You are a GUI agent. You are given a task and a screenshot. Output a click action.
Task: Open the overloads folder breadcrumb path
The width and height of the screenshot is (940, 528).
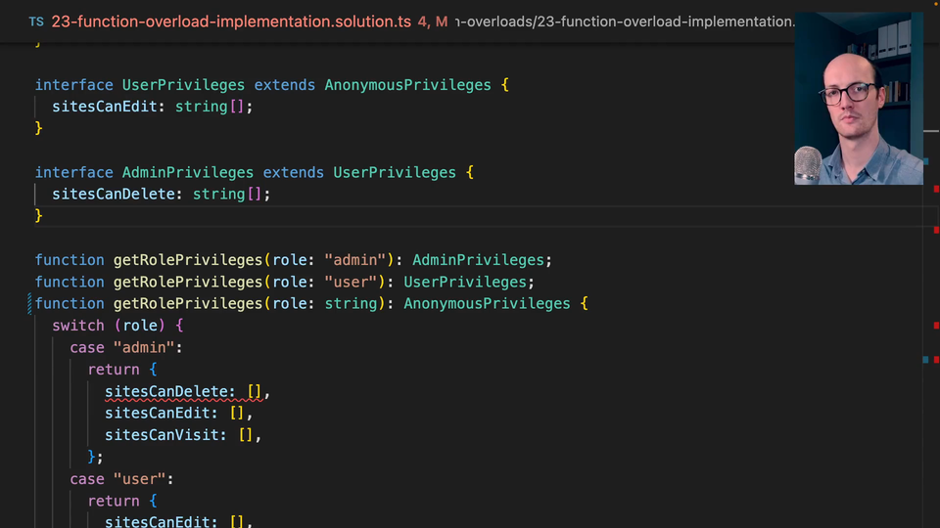pyautogui.click(x=627, y=22)
